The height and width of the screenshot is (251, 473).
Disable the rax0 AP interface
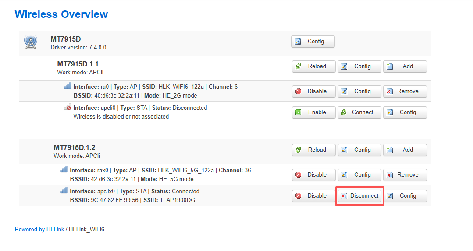[313, 175]
